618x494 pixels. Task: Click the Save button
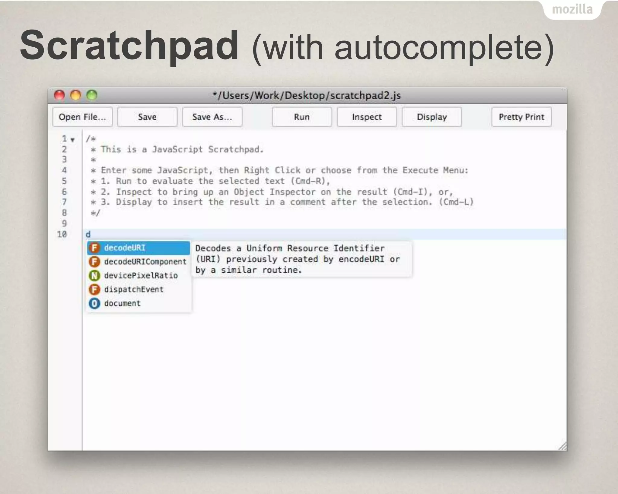[147, 117]
